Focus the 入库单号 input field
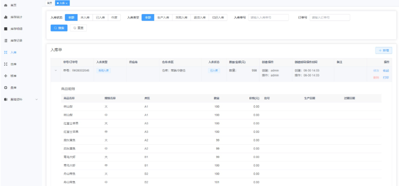This screenshot has height=186, width=399. [x=269, y=18]
